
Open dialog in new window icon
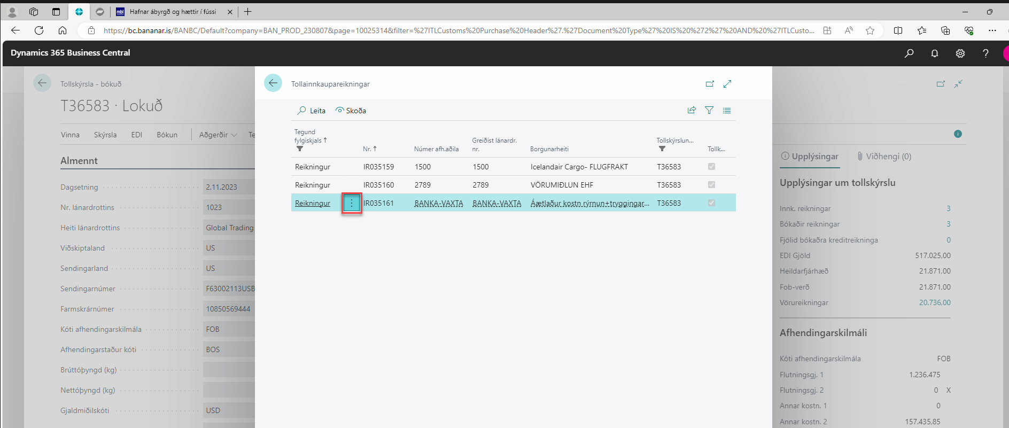[710, 84]
